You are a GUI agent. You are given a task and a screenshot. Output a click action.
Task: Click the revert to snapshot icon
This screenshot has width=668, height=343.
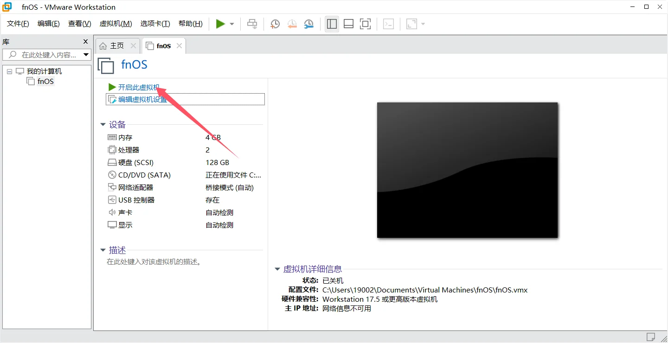[x=292, y=24]
